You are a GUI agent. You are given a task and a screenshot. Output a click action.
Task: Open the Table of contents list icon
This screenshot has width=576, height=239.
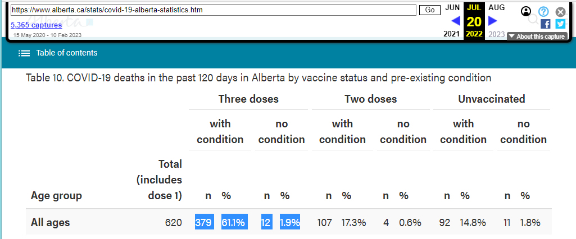24,53
